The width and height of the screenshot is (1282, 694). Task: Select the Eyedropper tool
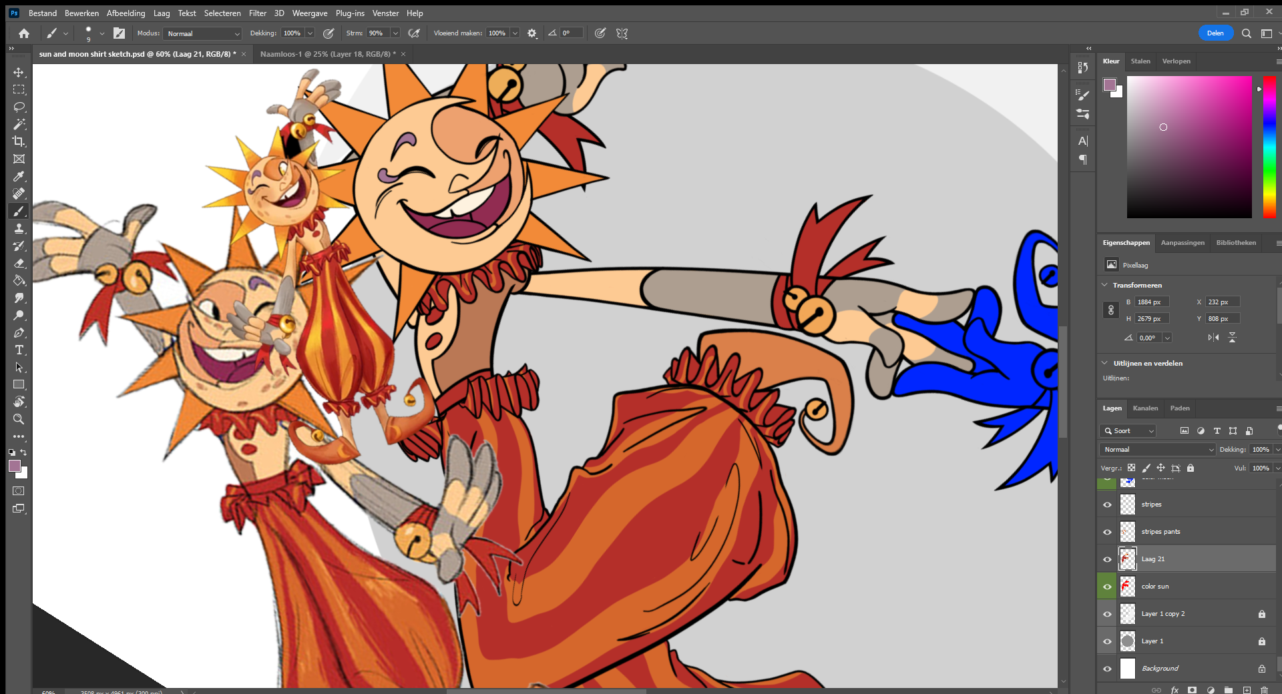(19, 176)
